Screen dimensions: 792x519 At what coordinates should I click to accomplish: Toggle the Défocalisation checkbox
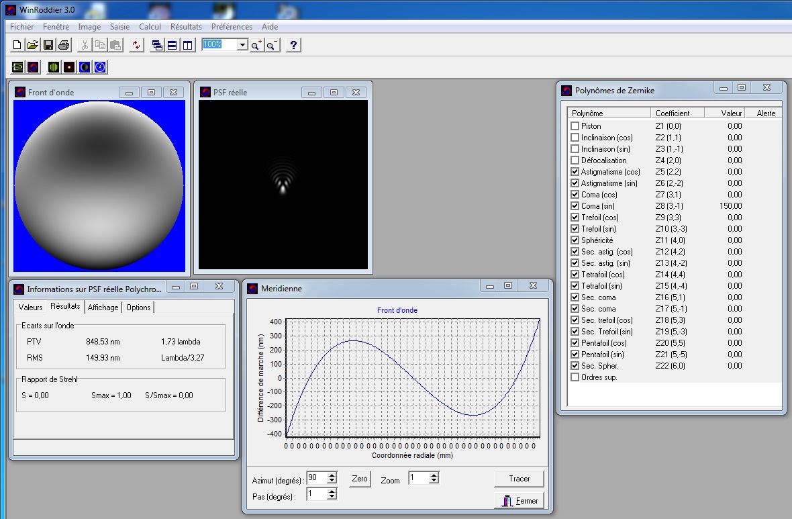coord(575,160)
